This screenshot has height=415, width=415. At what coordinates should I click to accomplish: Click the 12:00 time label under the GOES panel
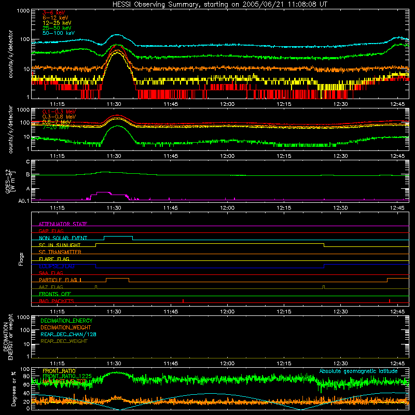[227, 208]
